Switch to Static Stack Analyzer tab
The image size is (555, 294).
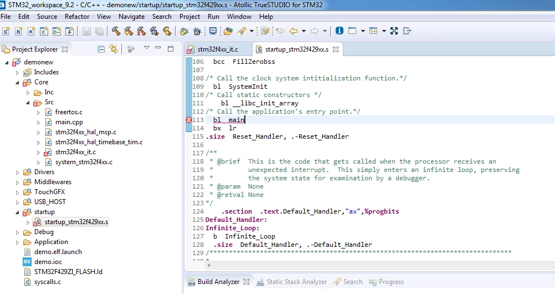click(292, 282)
